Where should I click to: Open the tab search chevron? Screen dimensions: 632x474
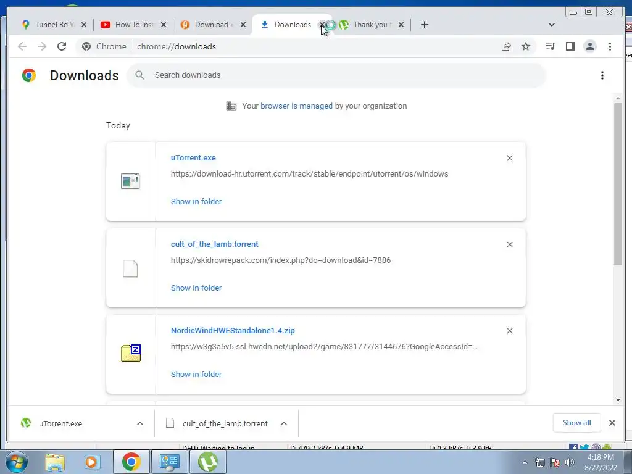pos(552,25)
